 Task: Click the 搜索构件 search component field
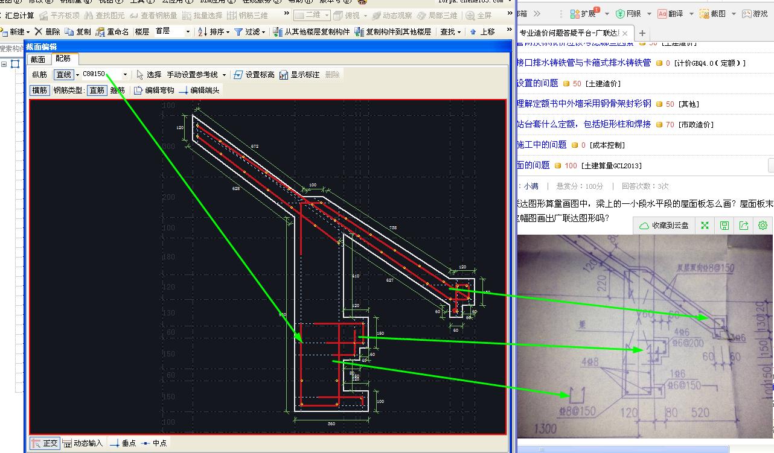pos(12,48)
